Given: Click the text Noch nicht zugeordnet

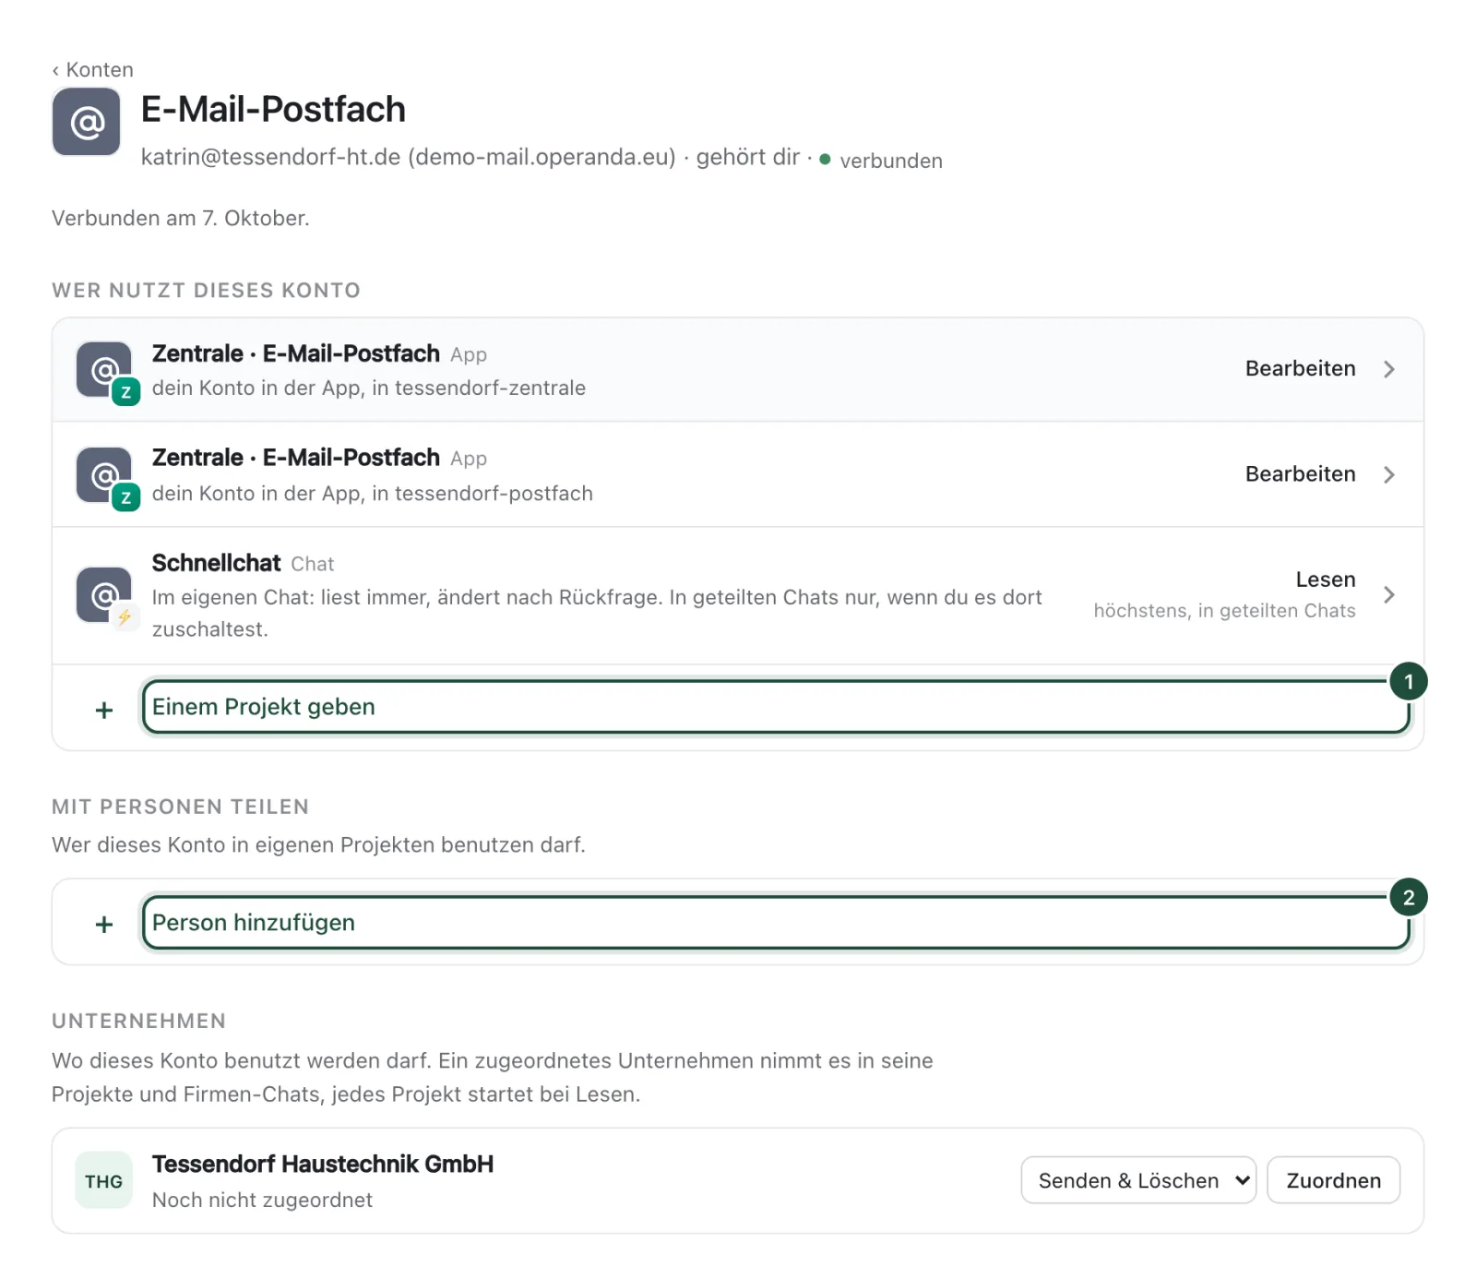Looking at the screenshot, I should click(262, 1200).
